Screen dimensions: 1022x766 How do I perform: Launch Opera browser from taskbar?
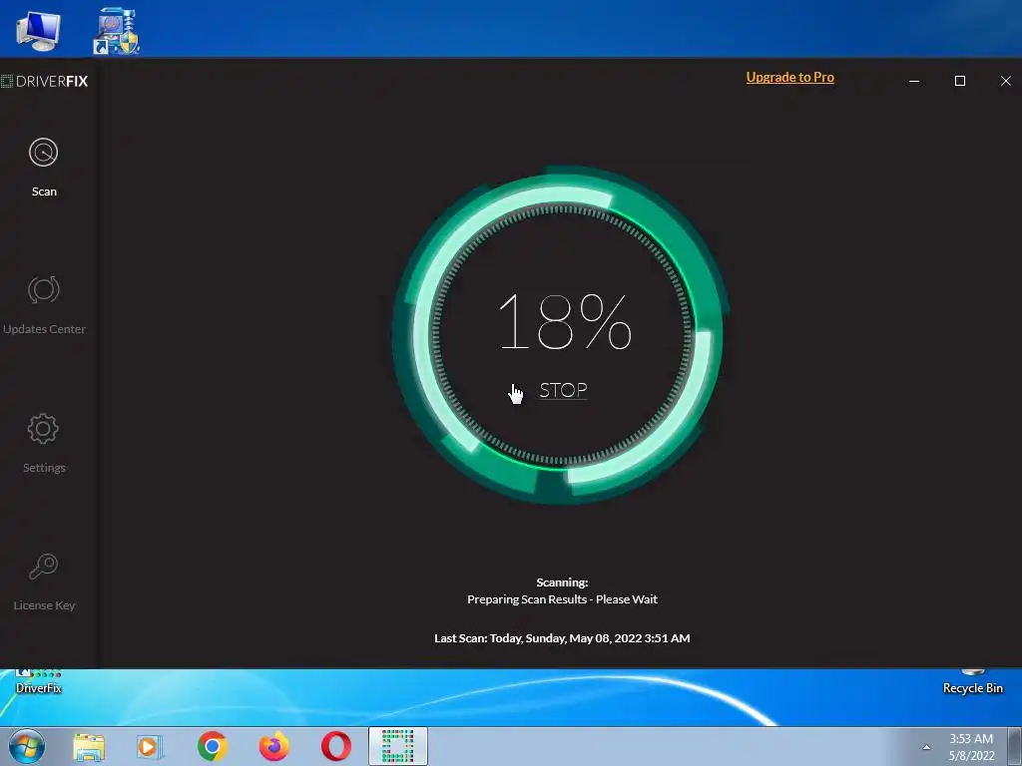tap(335, 746)
